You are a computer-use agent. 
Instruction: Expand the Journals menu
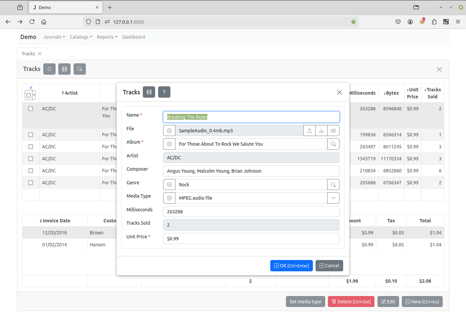click(x=54, y=37)
